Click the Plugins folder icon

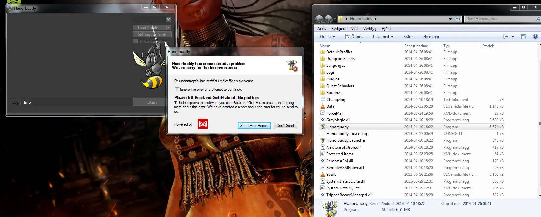click(322, 79)
